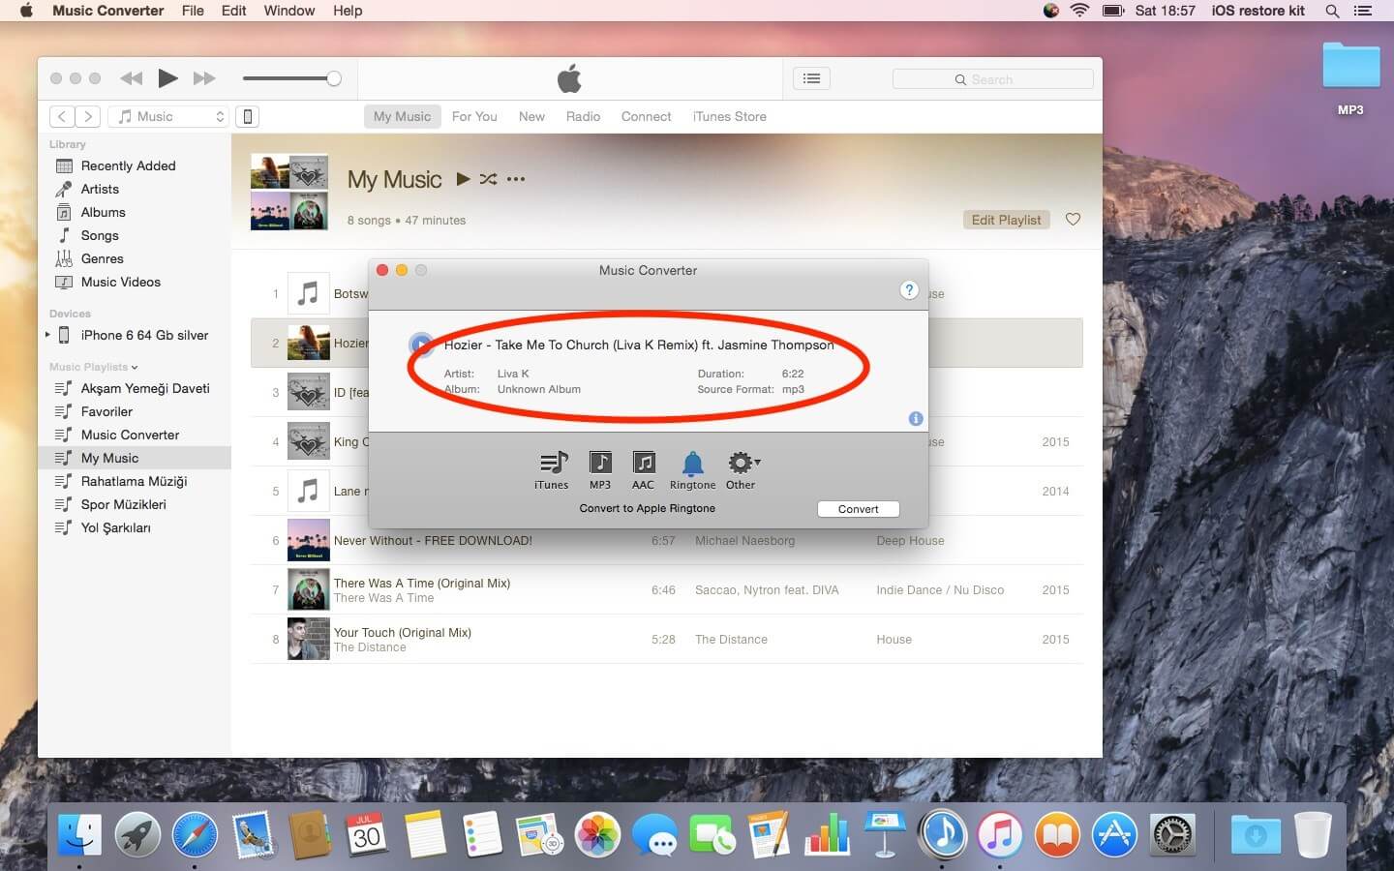Screen dimensions: 1394x871
Task: Open the Window menu
Action: 289,11
